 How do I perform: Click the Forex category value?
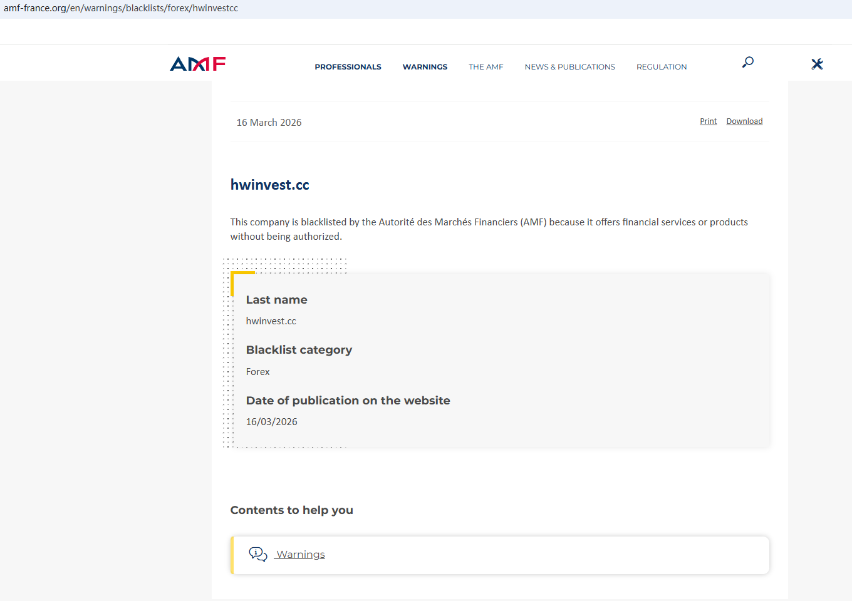click(x=257, y=372)
